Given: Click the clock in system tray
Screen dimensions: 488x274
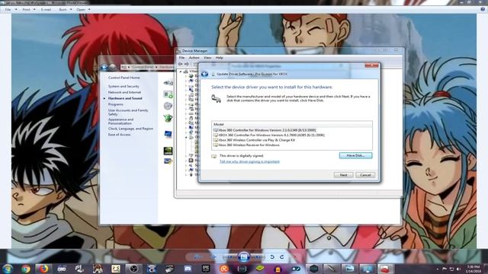Looking at the screenshot, I should [x=473, y=269].
